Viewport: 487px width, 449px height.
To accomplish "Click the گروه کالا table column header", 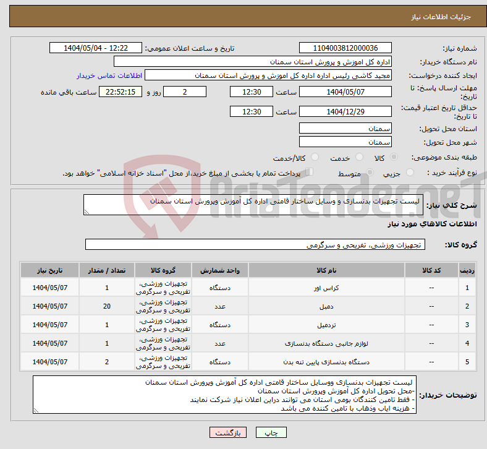I will click(x=163, y=270).
